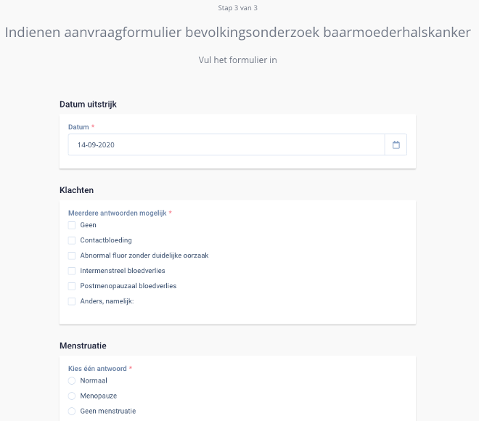Enable the Intermenstreel bloedverlies checkbox
Viewport: 479px width, 421px height.
(72, 271)
